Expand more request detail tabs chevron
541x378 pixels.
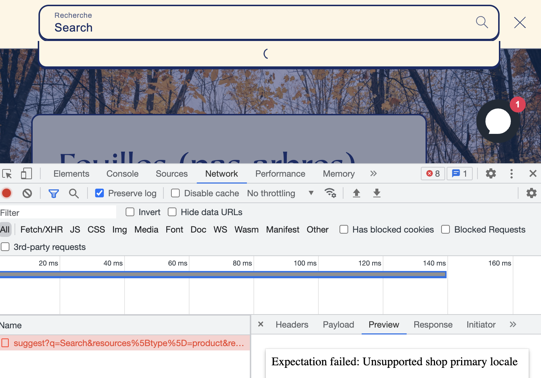(x=513, y=324)
